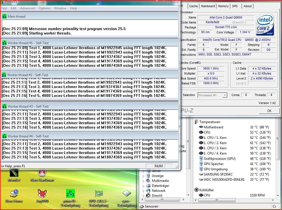Click the Main thread window icon
This screenshot has height=210, width=282.
click(4, 17)
